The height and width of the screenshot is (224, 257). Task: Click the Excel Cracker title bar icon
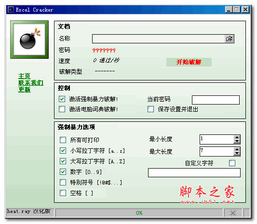pos(11,10)
